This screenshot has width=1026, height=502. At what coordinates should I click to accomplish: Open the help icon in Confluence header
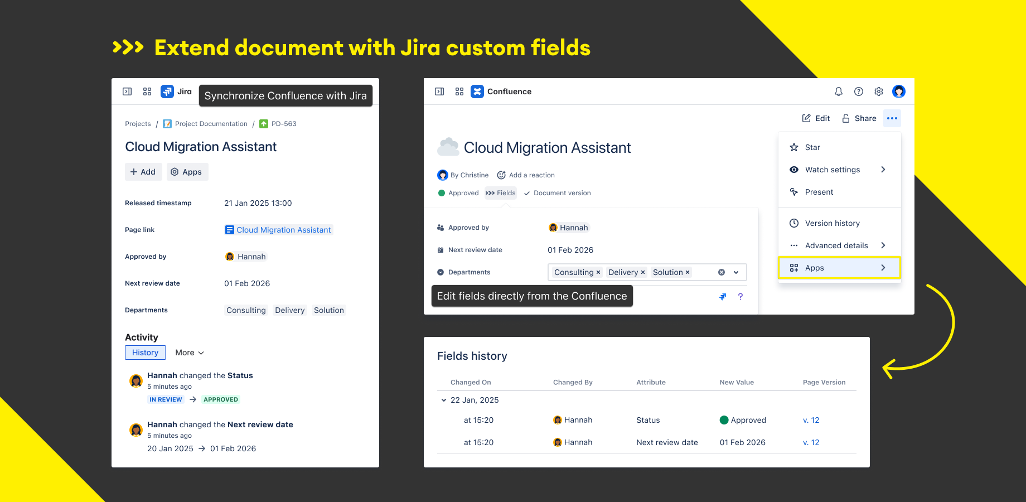click(x=859, y=91)
